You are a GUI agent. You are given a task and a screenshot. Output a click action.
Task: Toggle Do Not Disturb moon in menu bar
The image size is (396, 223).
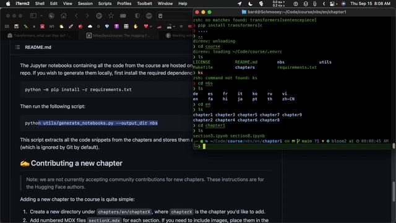point(251,4)
